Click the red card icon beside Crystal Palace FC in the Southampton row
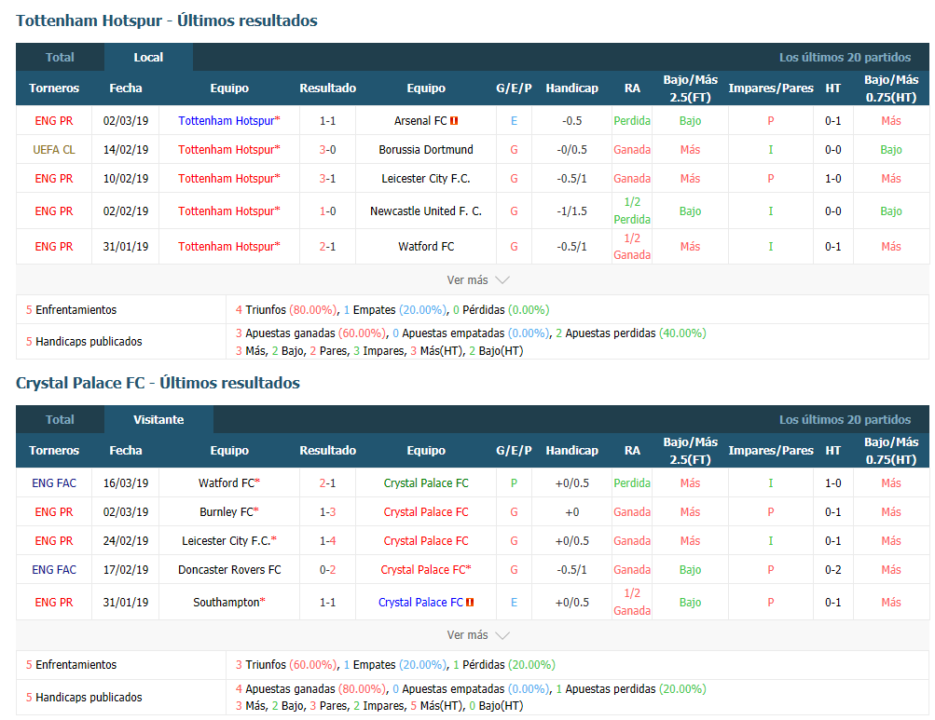The height and width of the screenshot is (720, 935). point(470,603)
